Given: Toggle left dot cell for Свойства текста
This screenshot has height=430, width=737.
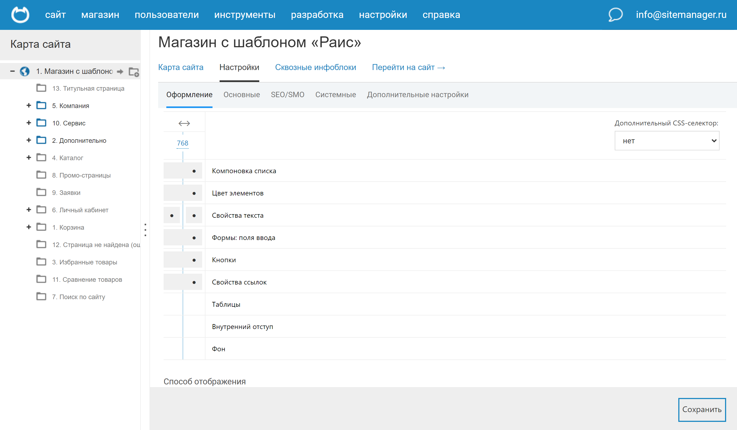Looking at the screenshot, I should click(x=172, y=216).
